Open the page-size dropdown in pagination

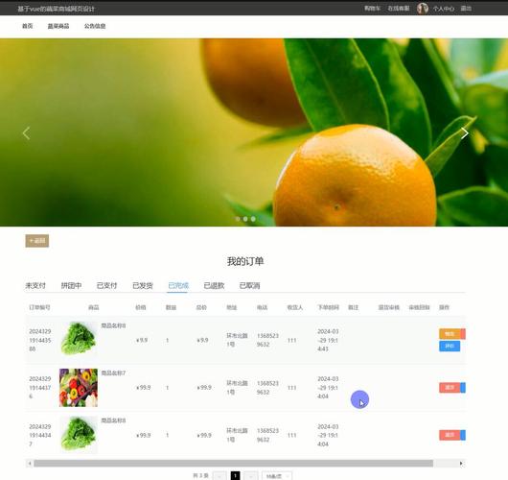(277, 476)
